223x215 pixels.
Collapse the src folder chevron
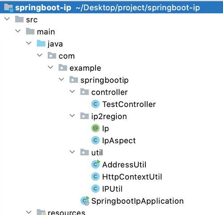[7, 19]
